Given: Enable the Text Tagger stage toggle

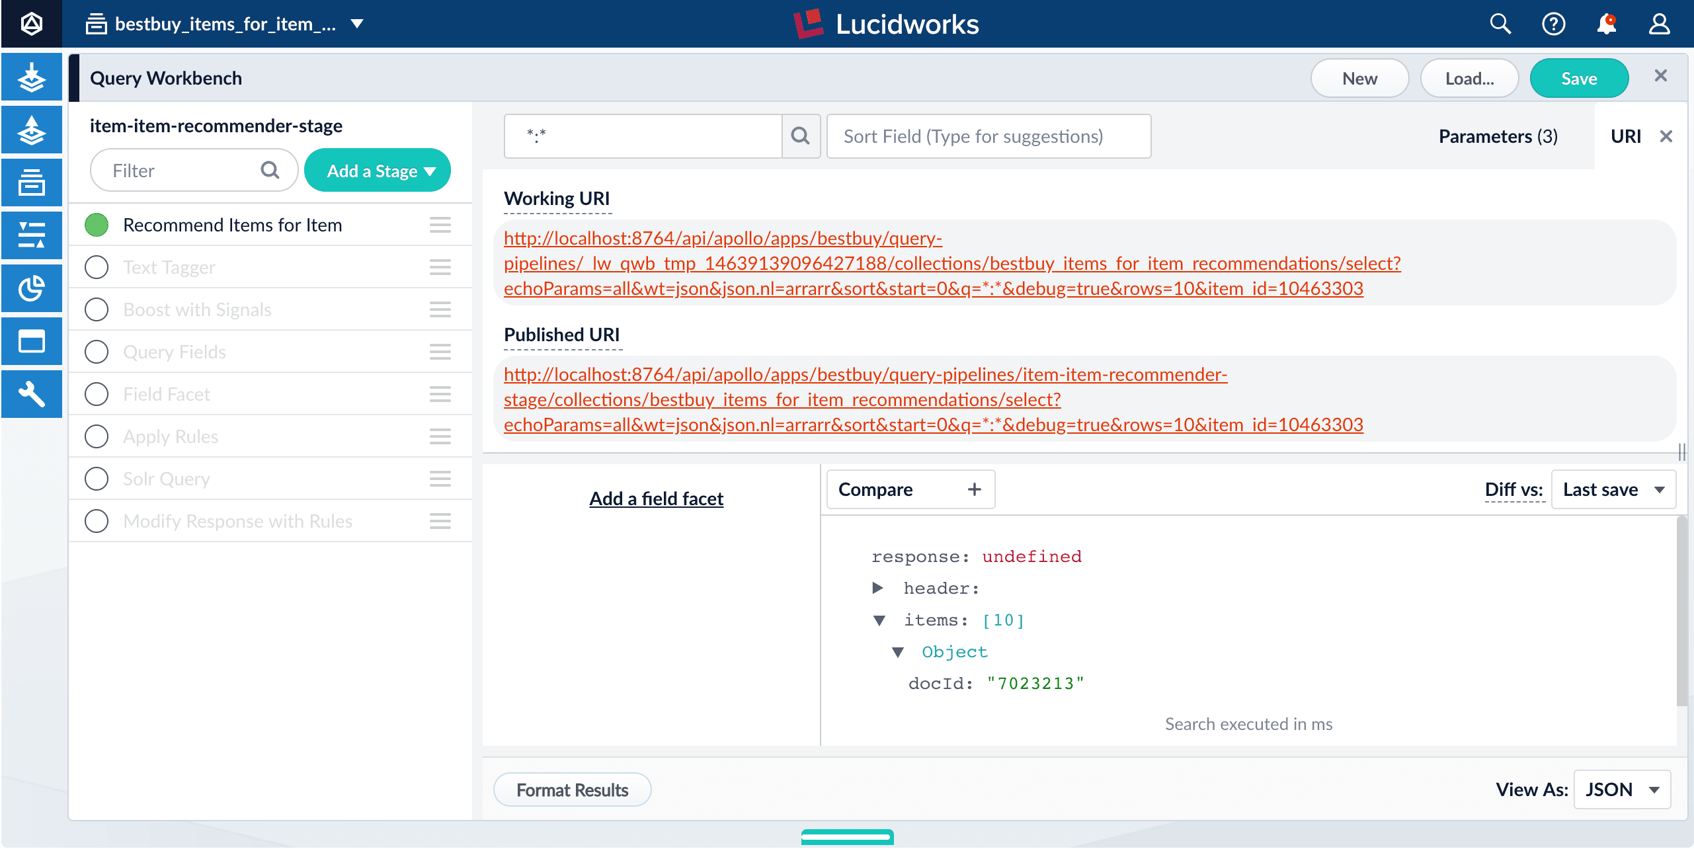Looking at the screenshot, I should coord(97,267).
